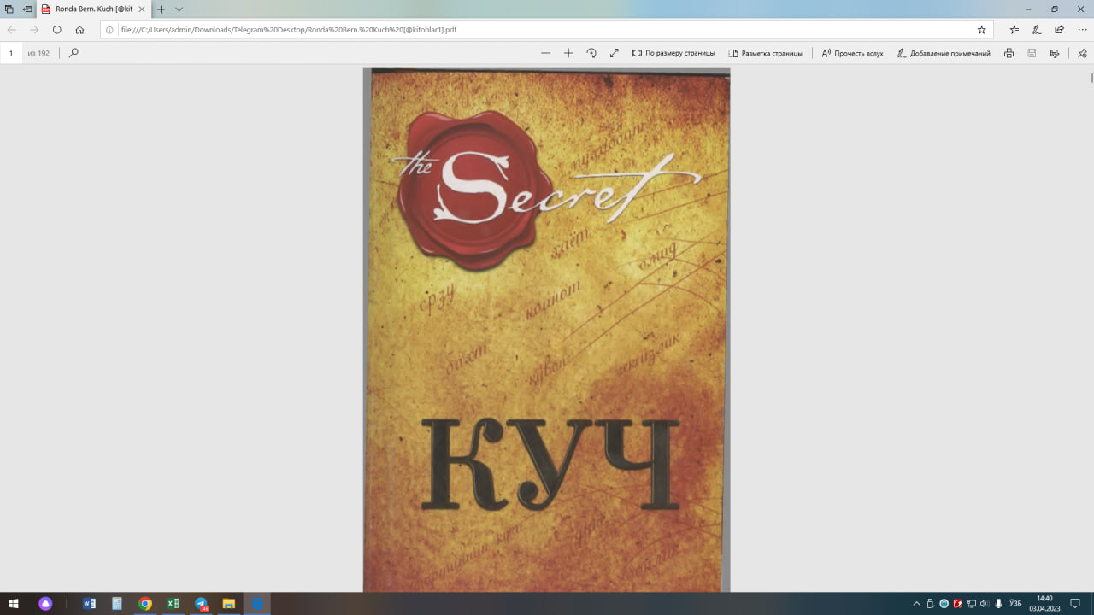Click the book cover page

tap(547, 330)
